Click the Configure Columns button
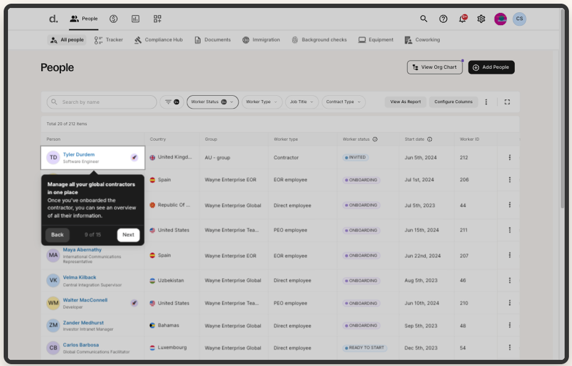The height and width of the screenshot is (366, 572). [453, 102]
